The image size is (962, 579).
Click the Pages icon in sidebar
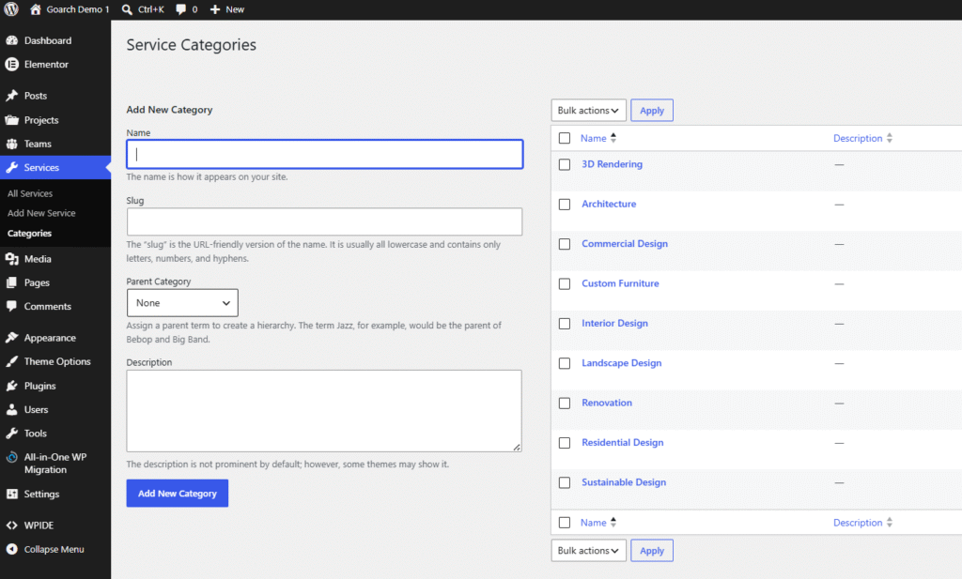(11, 282)
